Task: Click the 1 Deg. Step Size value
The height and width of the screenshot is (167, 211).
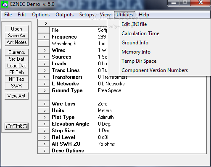Action: (105, 131)
